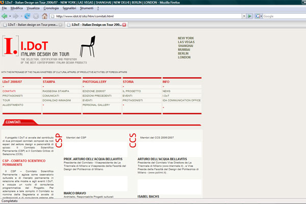Click the name PROF. ARTURO DELL'ACQUA BELLAVITIS
The width and height of the screenshot is (306, 204).
click(93, 159)
